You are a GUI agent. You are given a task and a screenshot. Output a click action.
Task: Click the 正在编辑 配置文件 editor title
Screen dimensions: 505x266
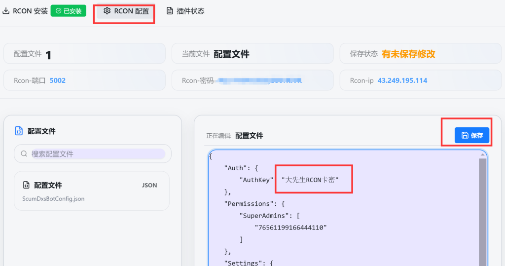tap(234, 136)
